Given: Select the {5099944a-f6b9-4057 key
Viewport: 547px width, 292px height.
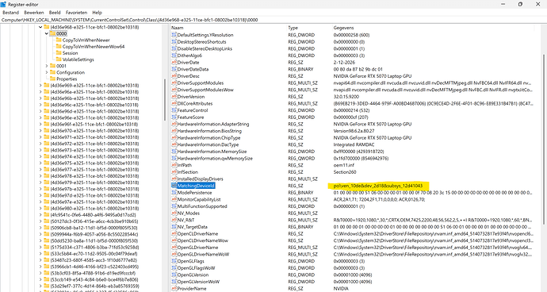Looking at the screenshot, I should [94, 234].
